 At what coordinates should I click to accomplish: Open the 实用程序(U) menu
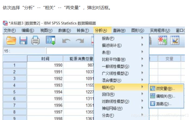point(160,31)
